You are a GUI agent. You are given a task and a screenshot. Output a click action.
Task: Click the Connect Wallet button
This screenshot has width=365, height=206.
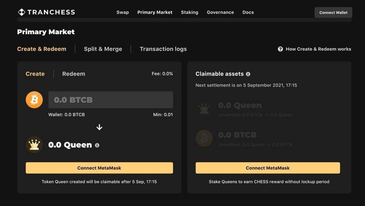(333, 13)
